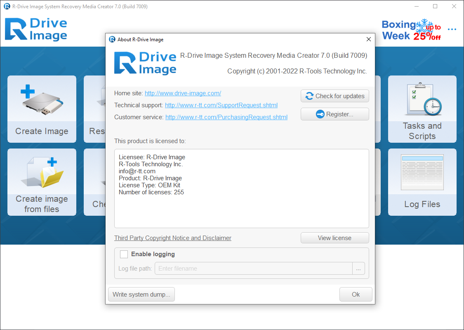Open Third Party Copyright Notice and Disclaimer

coord(173,238)
